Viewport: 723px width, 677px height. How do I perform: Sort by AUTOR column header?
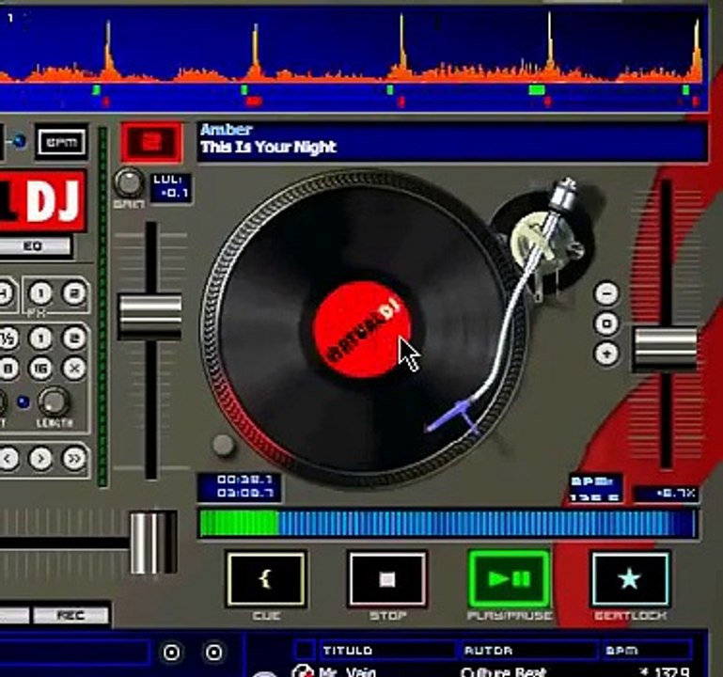[529, 651]
